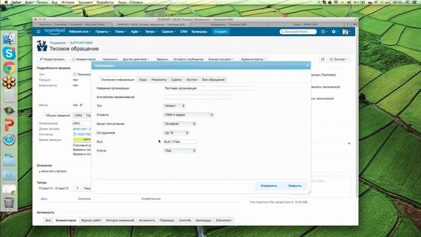The image size is (421, 237).
Task: Switch to the Сделки tab
Action: pos(176,80)
